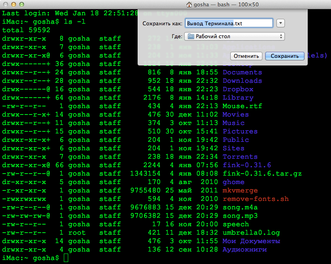Click the Library directory name
This screenshot has width=331, height=264.
[x=238, y=98]
